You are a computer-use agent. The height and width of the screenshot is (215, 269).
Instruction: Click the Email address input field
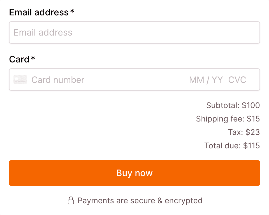pos(134,32)
